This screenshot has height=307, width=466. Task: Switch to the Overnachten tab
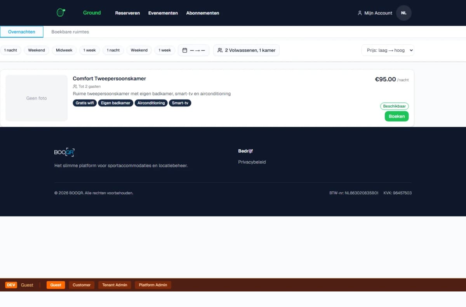pos(22,32)
